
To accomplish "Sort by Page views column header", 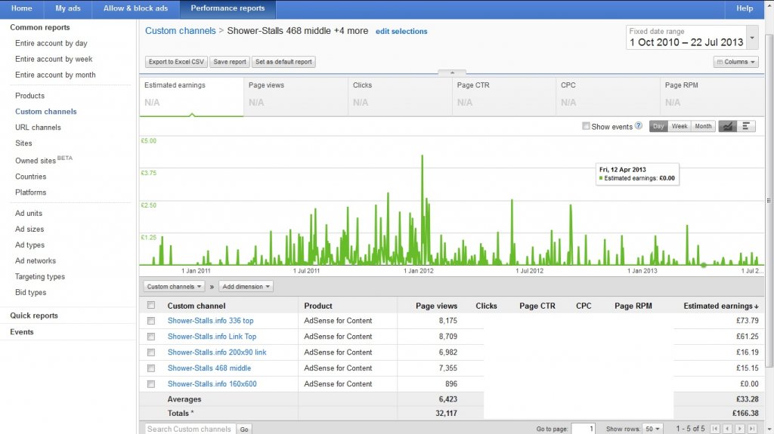I will click(x=436, y=306).
